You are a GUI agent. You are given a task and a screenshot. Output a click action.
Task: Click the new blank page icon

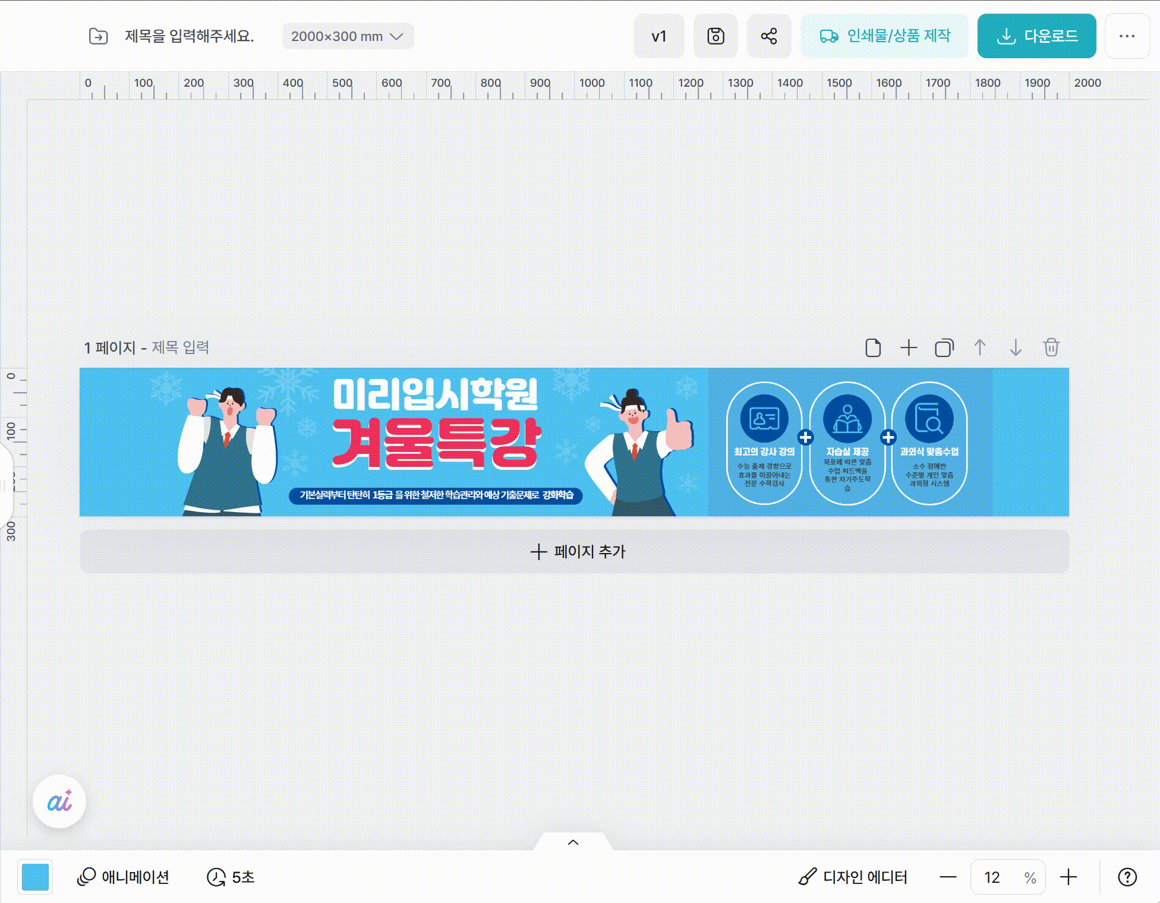pos(873,348)
